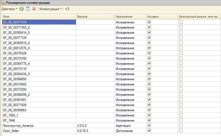Click the Безопасный режим column header

pos(199,17)
